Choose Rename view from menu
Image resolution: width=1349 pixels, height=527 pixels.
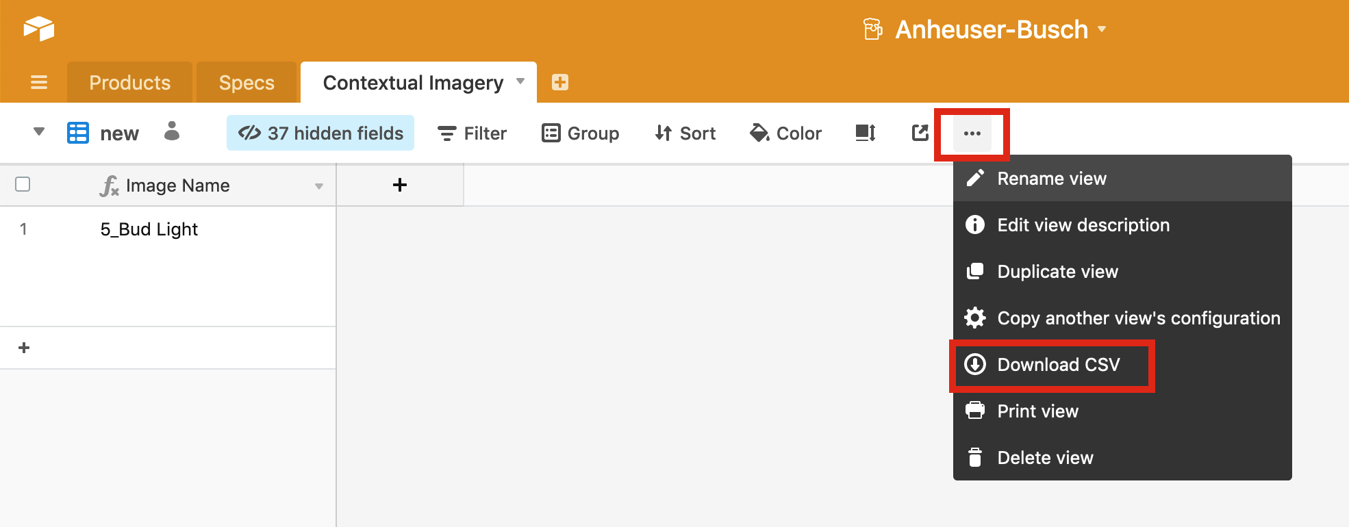1122,179
